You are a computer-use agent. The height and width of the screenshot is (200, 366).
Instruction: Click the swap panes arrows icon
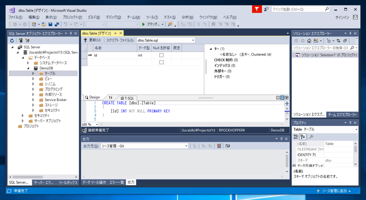coord(110,98)
